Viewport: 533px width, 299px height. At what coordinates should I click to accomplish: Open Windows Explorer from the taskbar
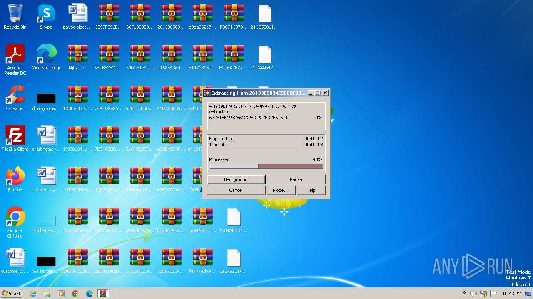47,294
